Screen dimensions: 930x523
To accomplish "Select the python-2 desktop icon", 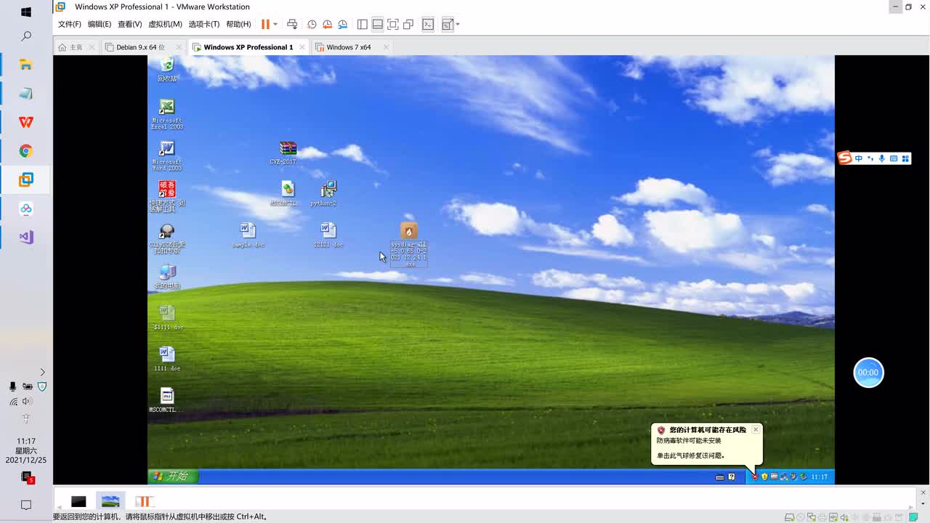I will point(328,193).
